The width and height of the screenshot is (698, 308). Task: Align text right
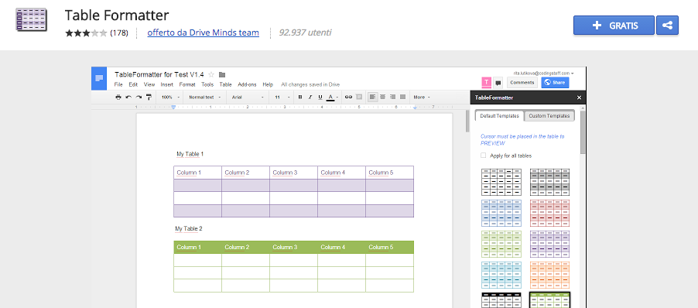click(392, 97)
